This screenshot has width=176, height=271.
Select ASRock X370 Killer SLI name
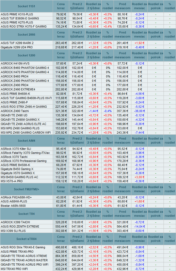[16, 149]
